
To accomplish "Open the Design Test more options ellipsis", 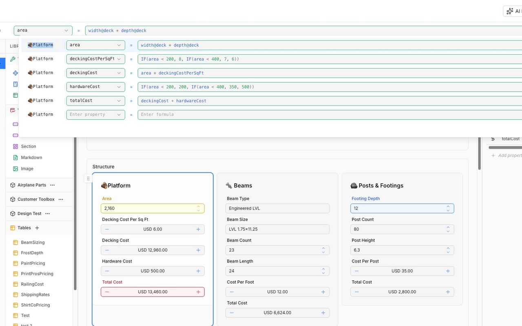I will point(47,214).
